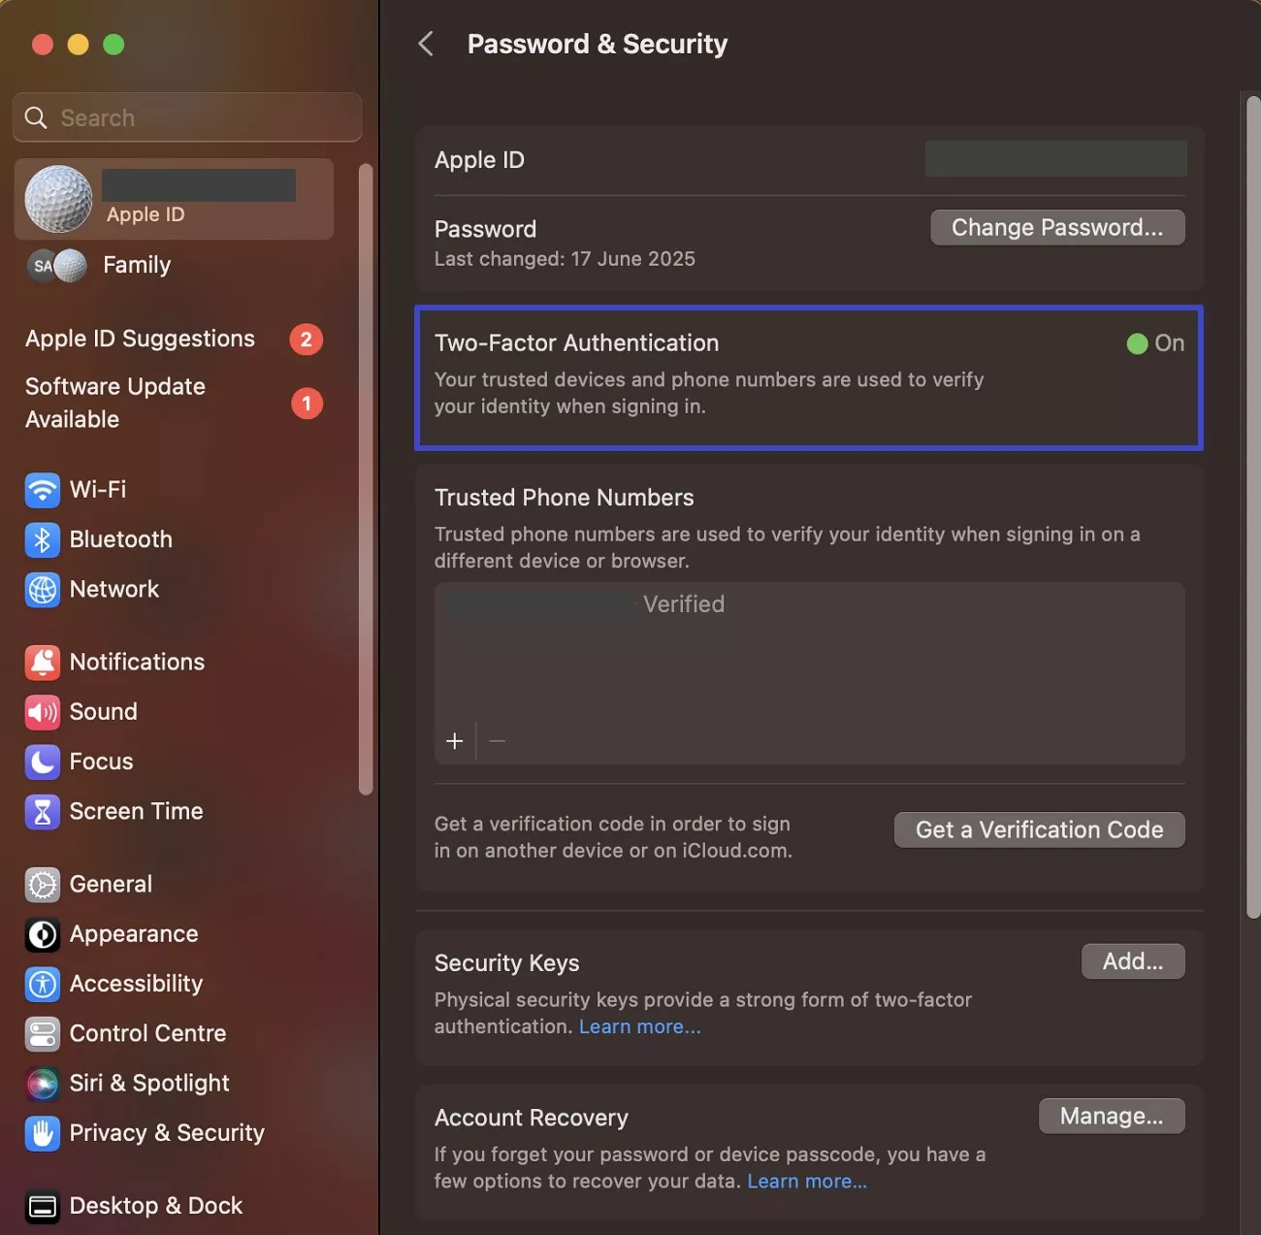This screenshot has width=1261, height=1235.
Task: Click the Change Password button
Action: pyautogui.click(x=1056, y=228)
